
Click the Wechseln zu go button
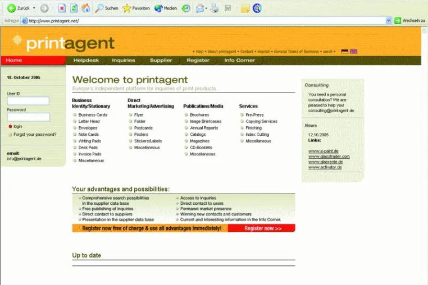[409, 20]
